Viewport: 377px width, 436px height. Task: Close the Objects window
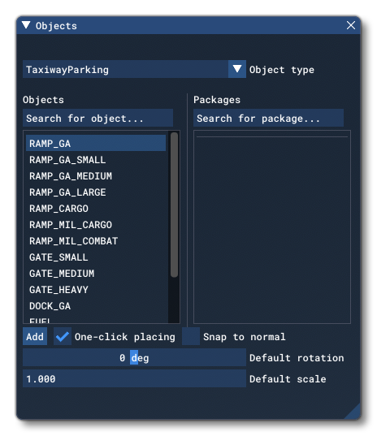[350, 25]
